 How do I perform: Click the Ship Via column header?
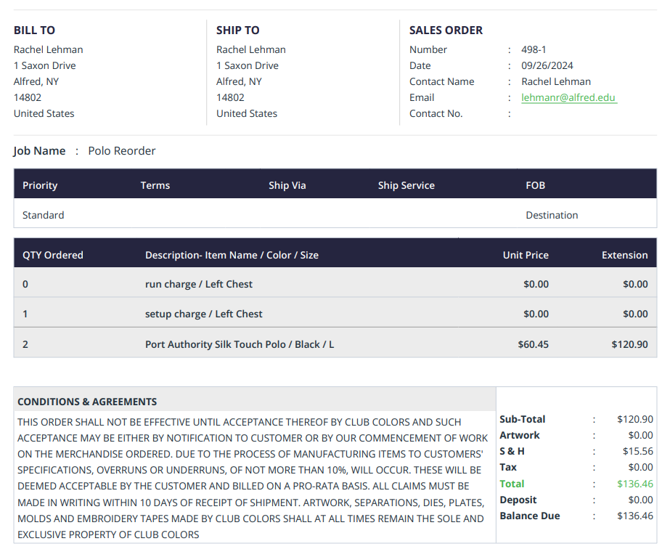coord(287,185)
